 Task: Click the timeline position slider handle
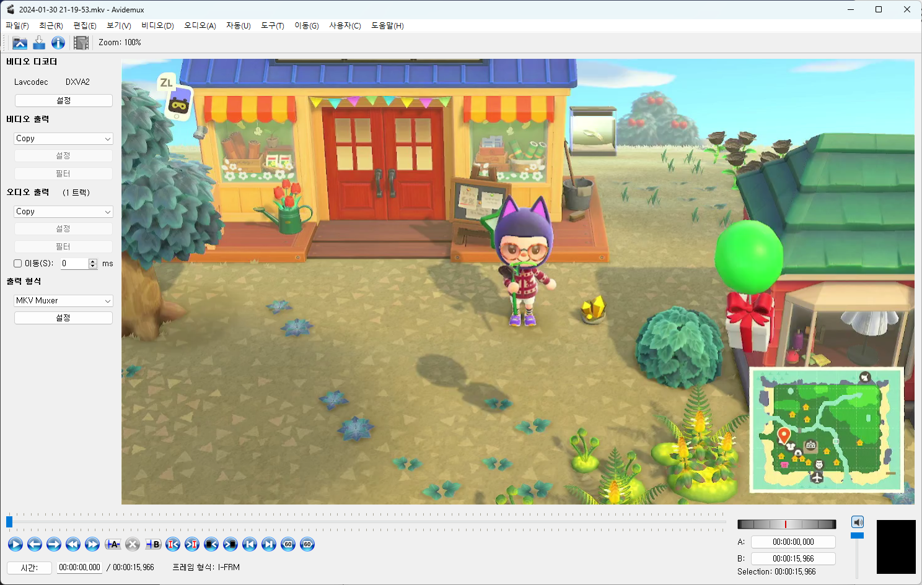click(9, 522)
